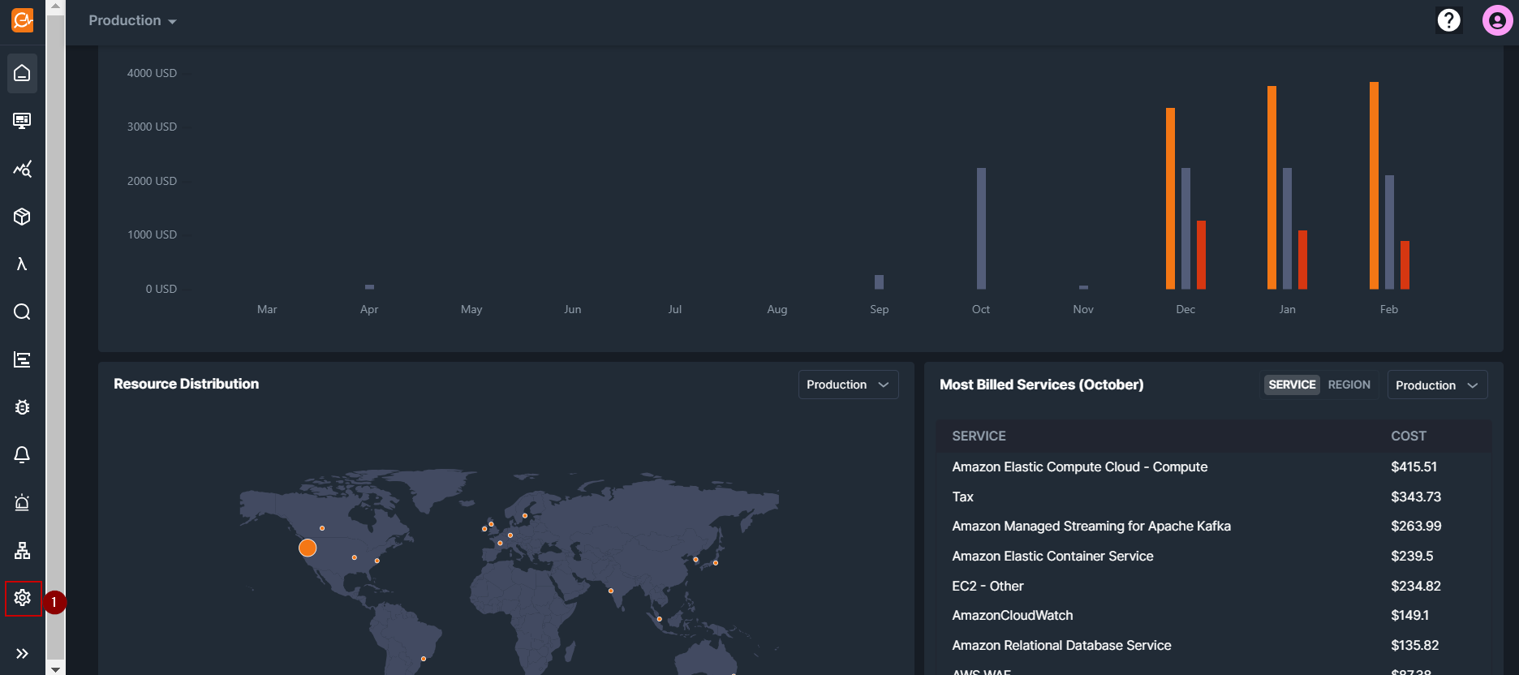Open the Lambda functions icon

pyautogui.click(x=22, y=264)
